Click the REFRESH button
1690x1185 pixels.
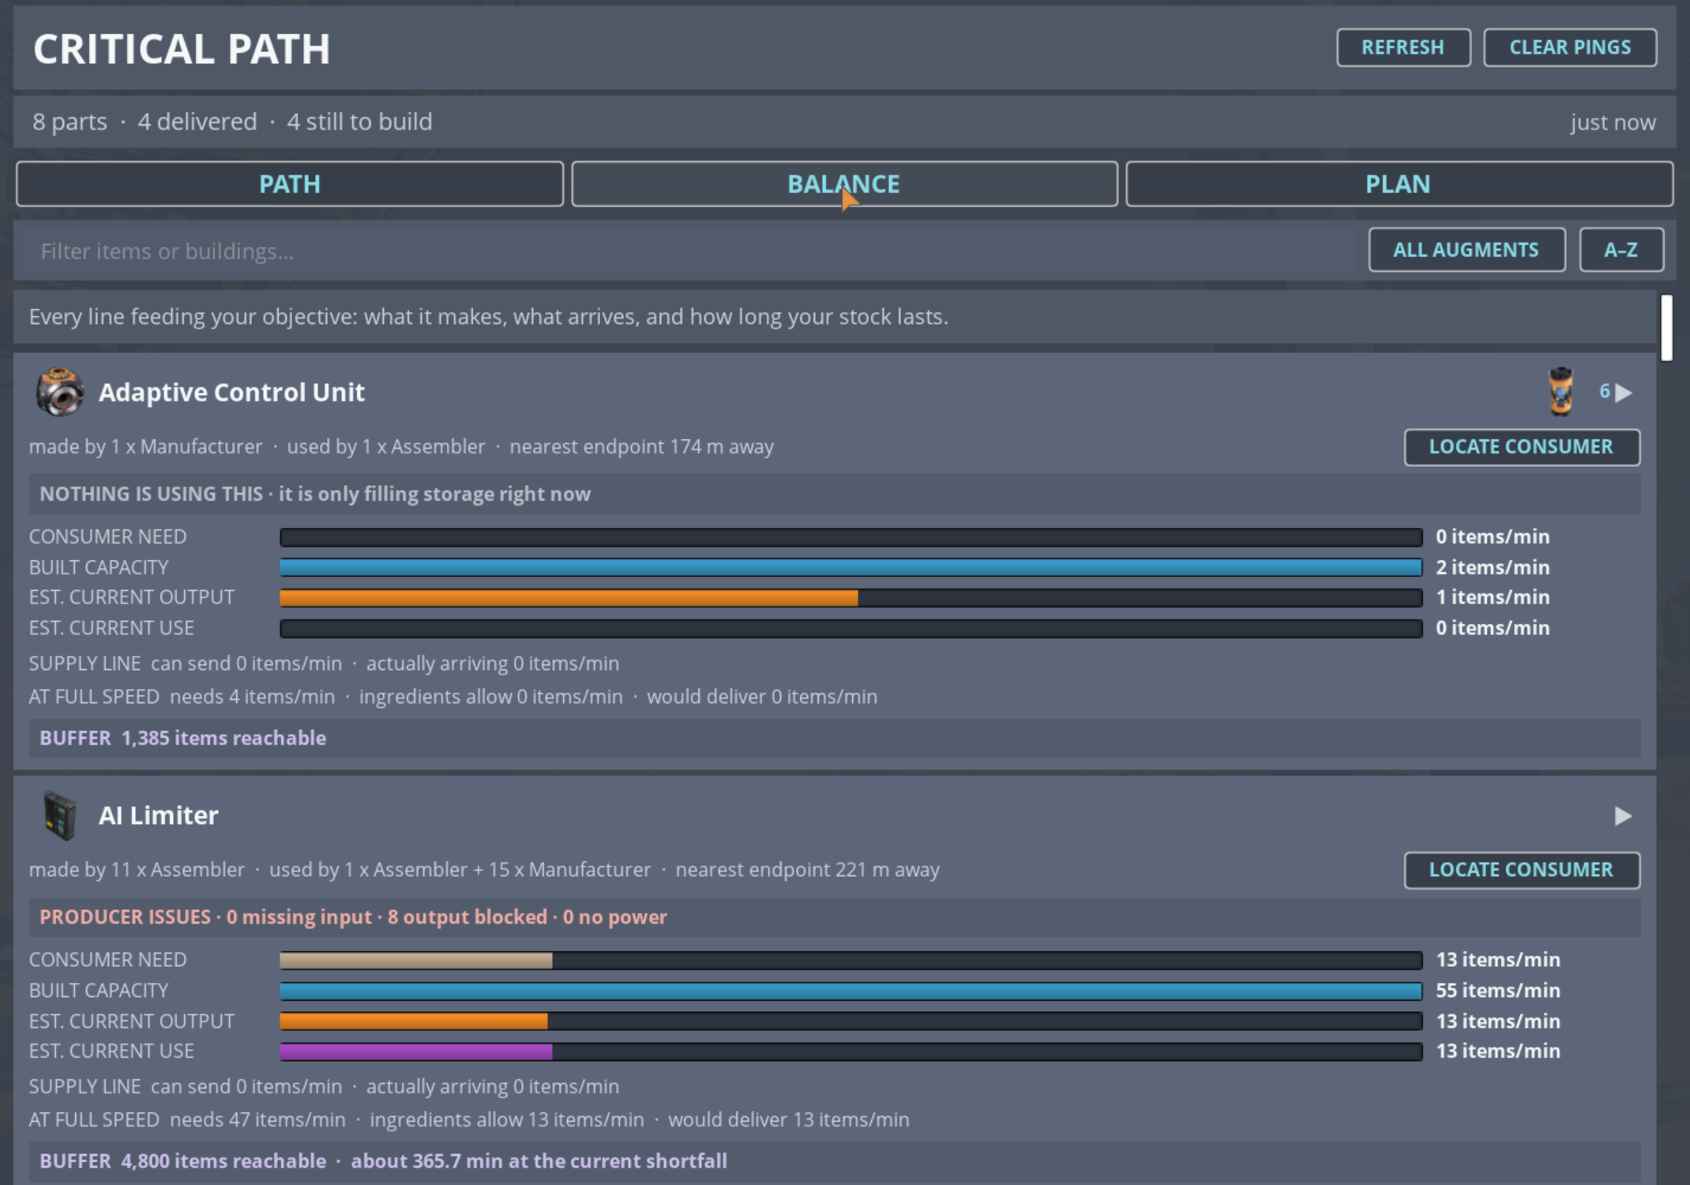(1403, 47)
